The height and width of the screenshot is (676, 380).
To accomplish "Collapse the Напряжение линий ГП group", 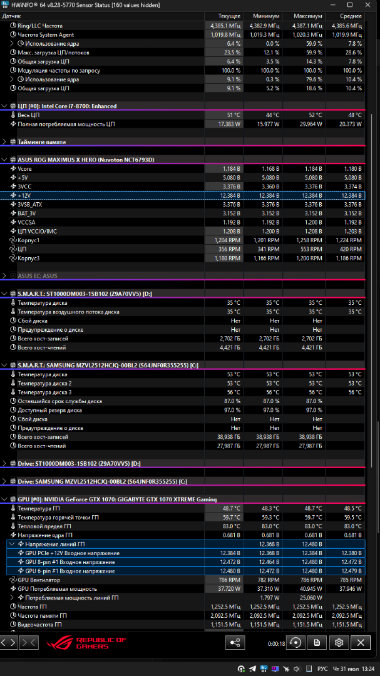I will (x=12, y=544).
